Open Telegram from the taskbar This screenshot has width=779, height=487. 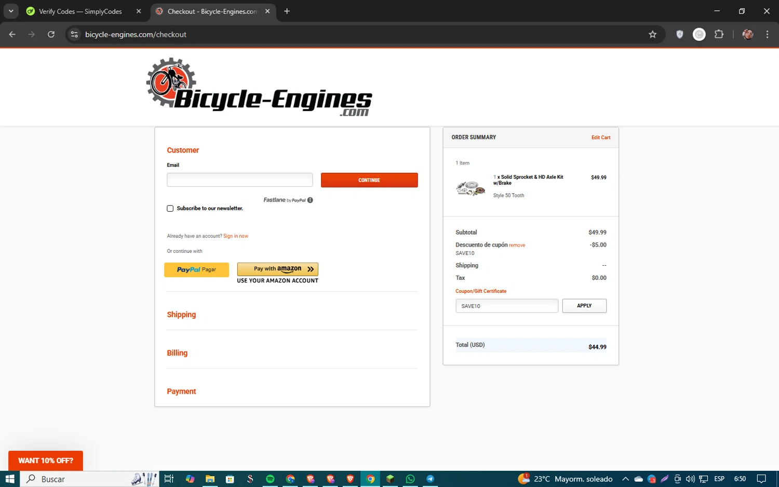coord(431,479)
